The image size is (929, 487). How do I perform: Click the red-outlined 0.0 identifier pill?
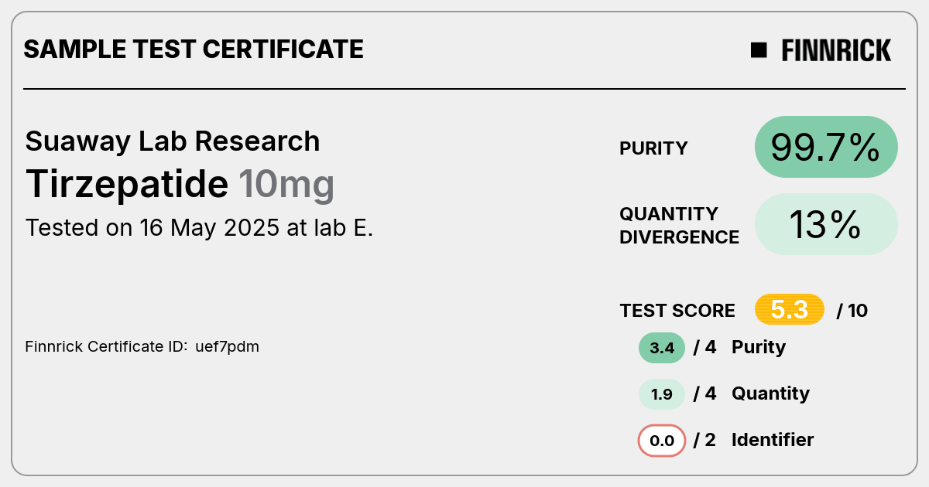[662, 441]
